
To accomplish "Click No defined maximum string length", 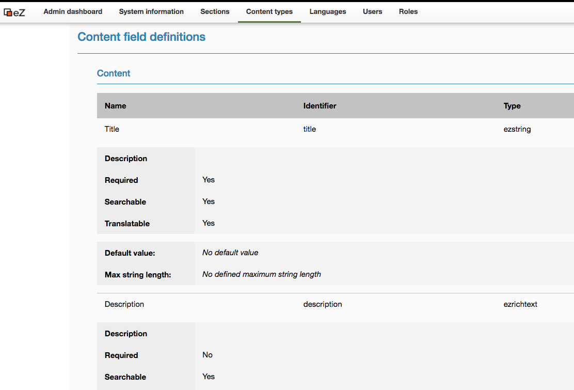I will [262, 274].
